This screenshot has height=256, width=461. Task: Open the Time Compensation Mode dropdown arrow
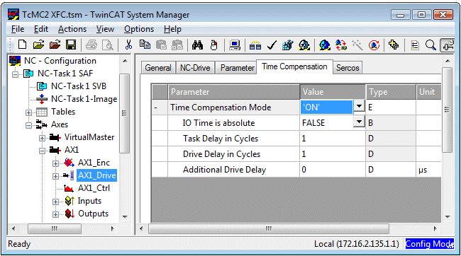pos(359,106)
